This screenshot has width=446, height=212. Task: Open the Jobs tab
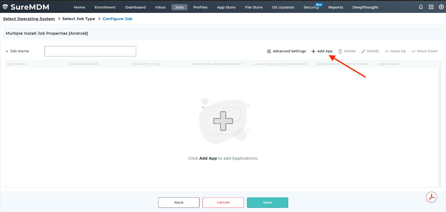click(179, 7)
